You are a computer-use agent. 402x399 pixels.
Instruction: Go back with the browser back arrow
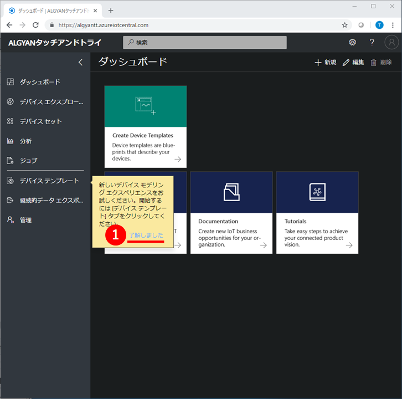[x=9, y=25]
